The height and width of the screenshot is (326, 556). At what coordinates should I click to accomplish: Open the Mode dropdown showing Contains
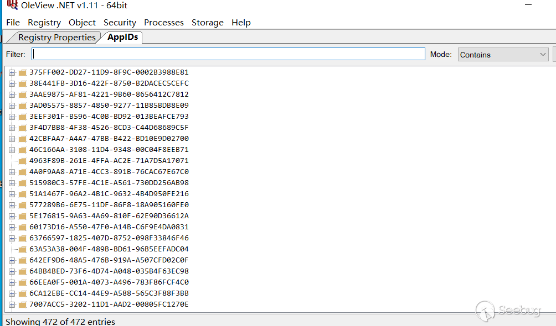503,55
